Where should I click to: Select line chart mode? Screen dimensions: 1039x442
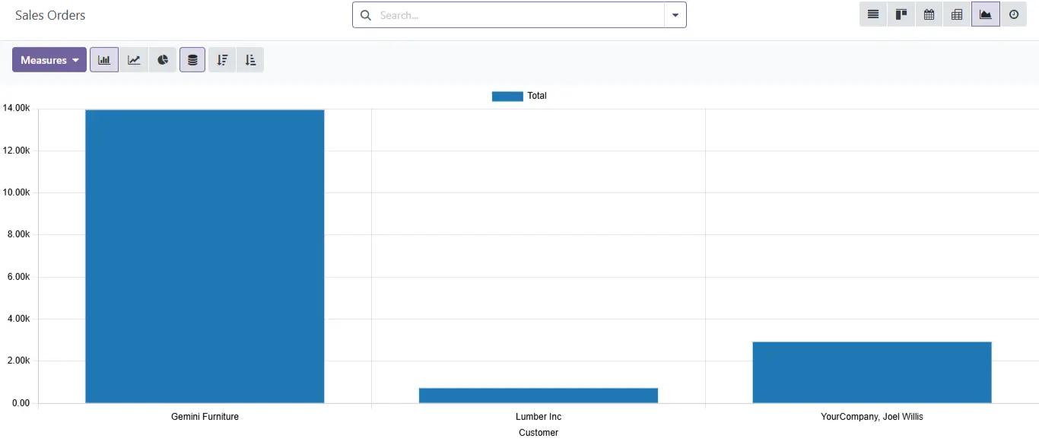[134, 60]
